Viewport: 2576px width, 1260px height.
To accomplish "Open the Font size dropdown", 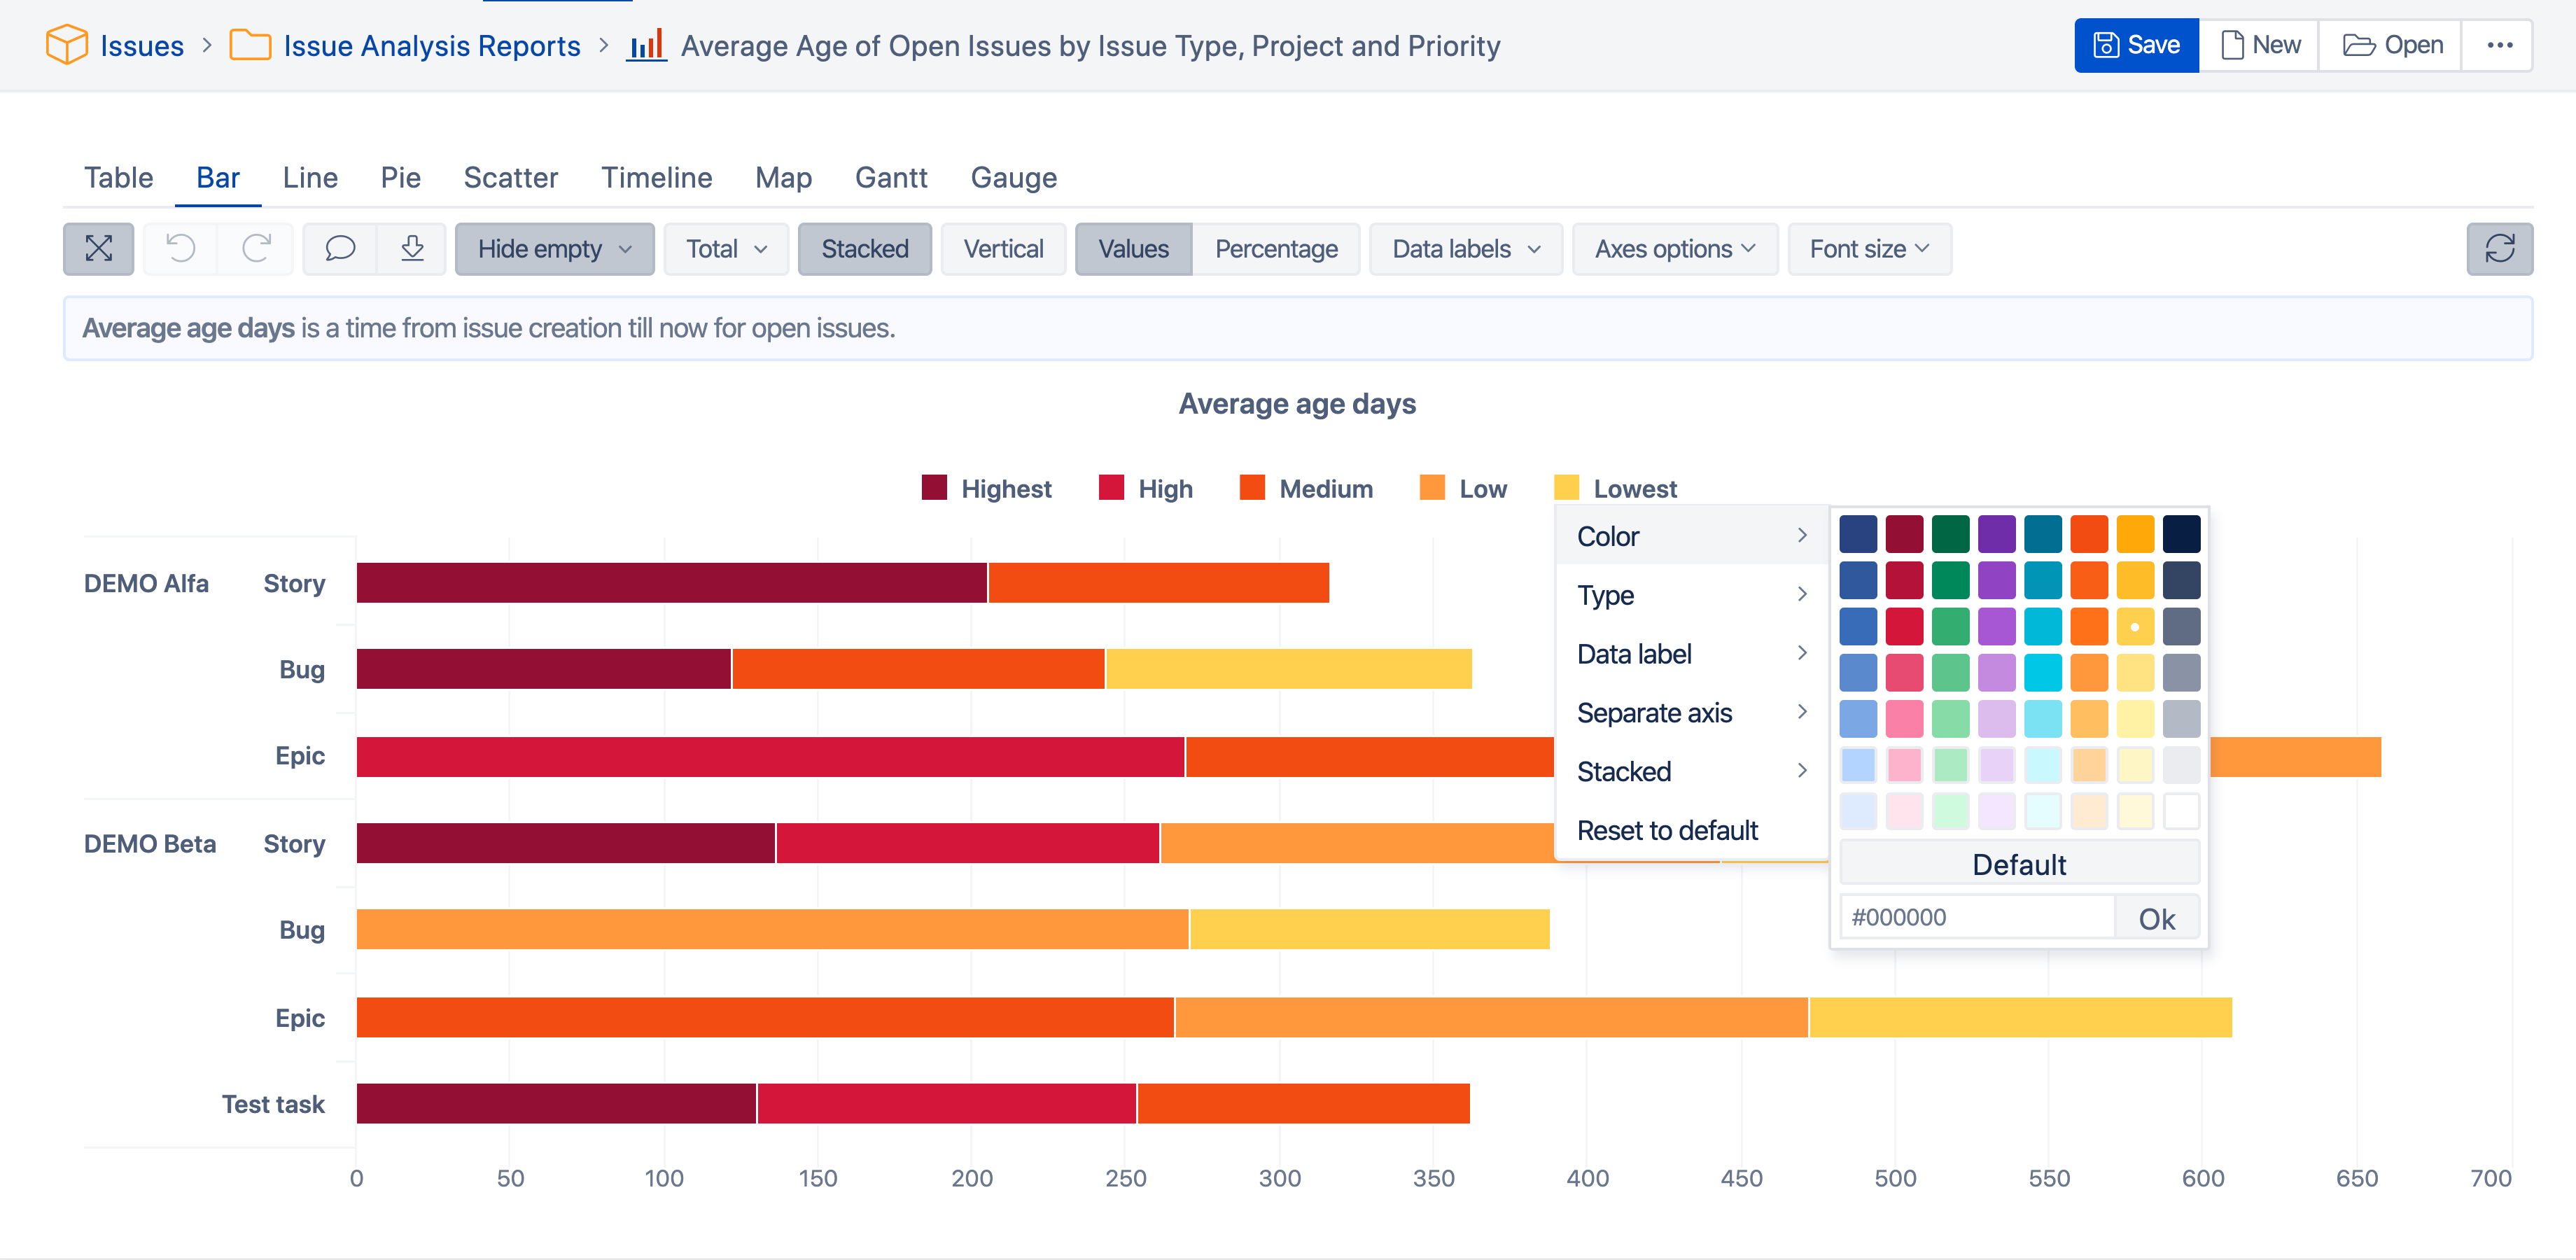I will click(1869, 249).
